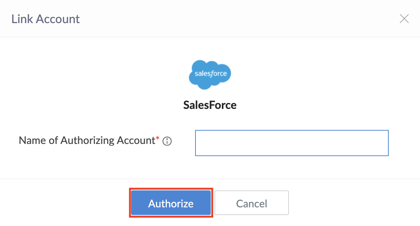420x226 pixels.
Task: Cancel linking the SalesForce account
Action: [x=252, y=203]
